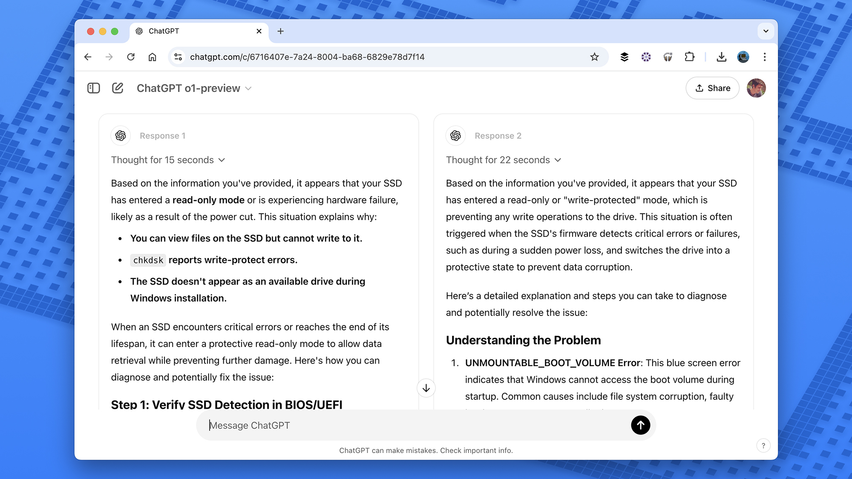This screenshot has height=479, width=852.
Task: Click the Share button in the toolbar
Action: click(x=713, y=88)
